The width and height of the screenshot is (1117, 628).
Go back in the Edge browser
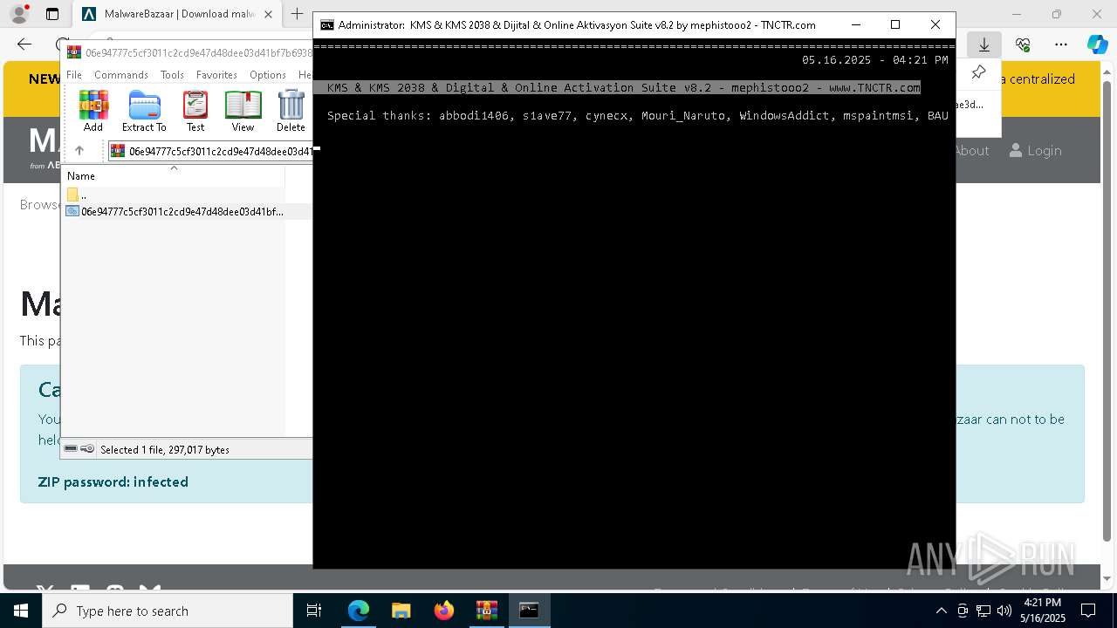24,44
